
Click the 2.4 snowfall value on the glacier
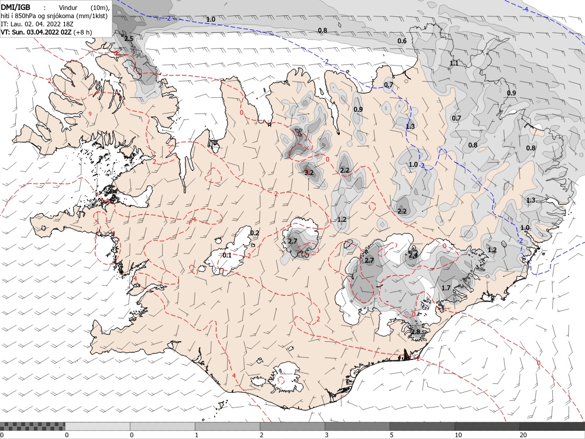(x=413, y=255)
